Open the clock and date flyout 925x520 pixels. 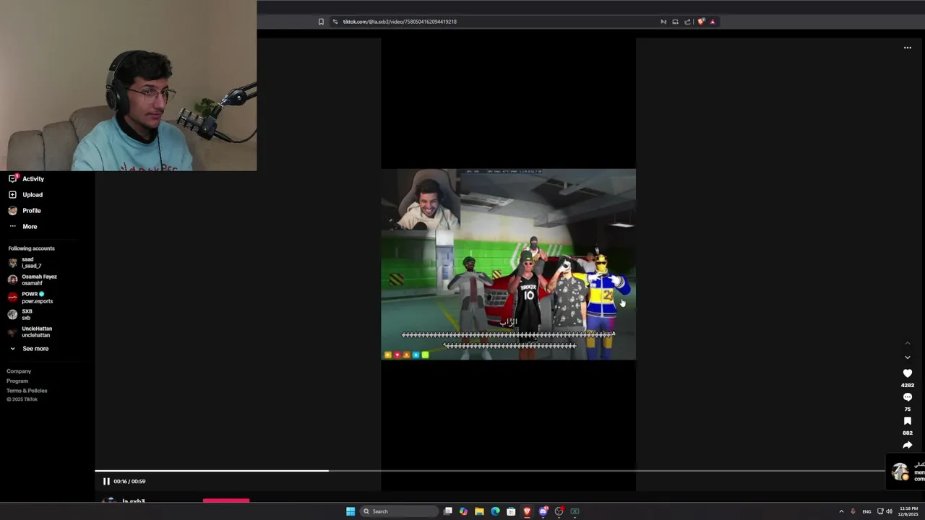click(x=908, y=511)
